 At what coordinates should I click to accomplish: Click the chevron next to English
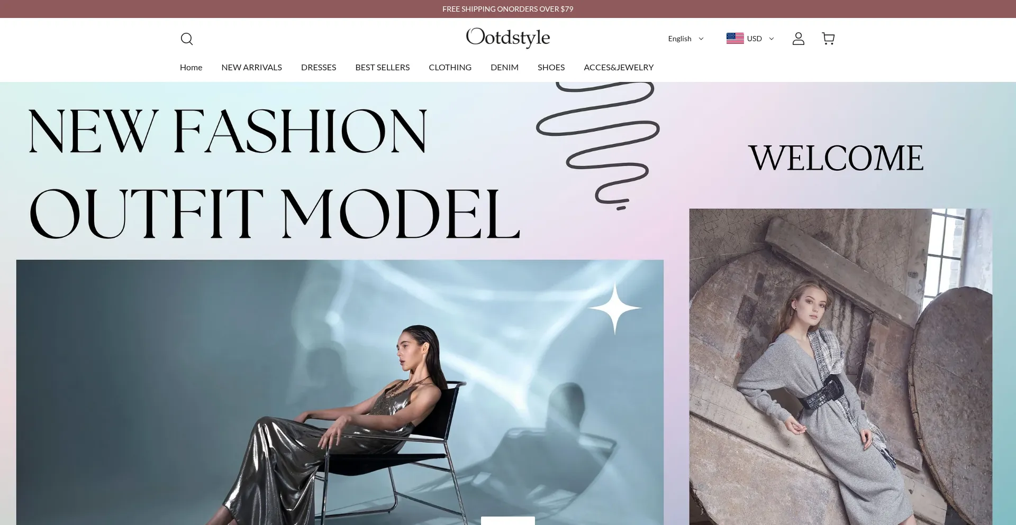[x=701, y=39]
